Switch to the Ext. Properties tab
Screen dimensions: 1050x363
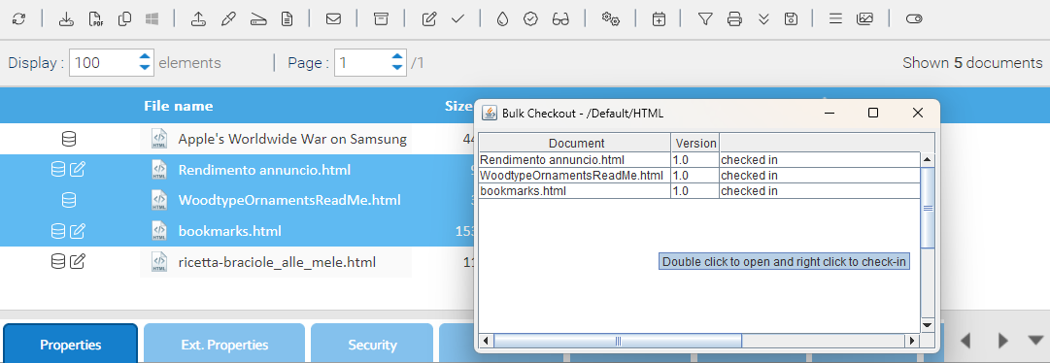point(224,345)
